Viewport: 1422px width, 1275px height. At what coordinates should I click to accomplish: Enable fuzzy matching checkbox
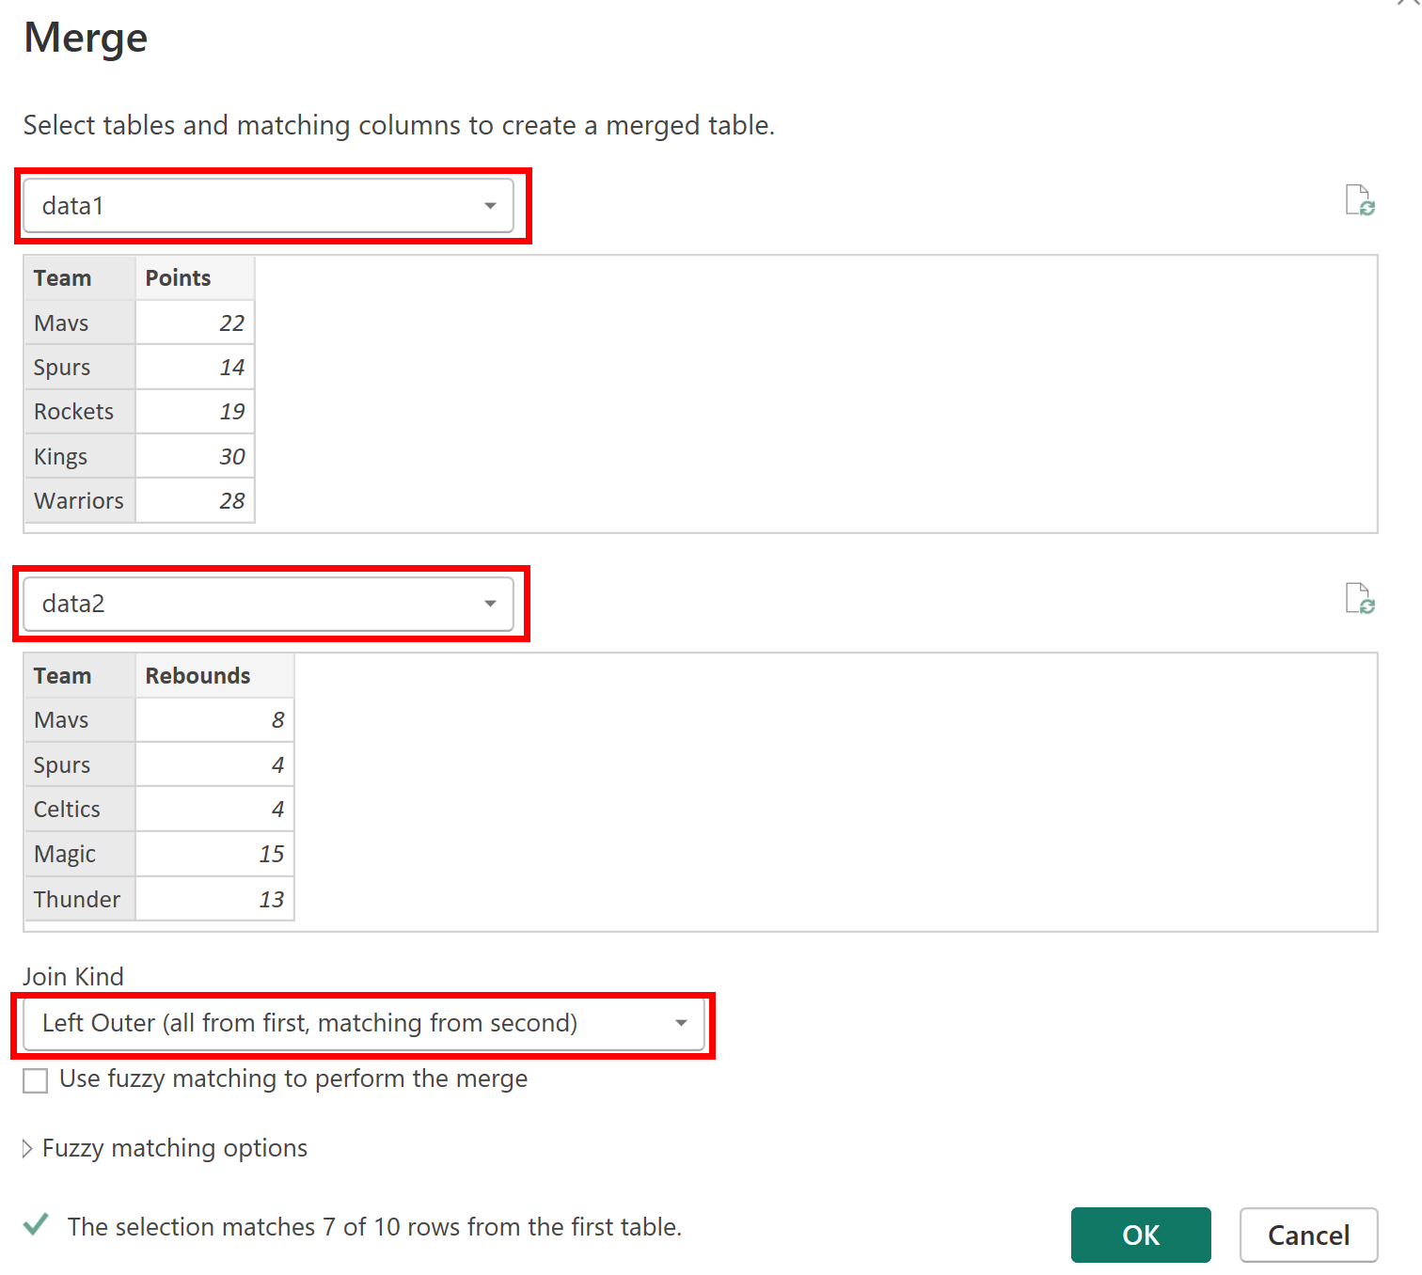[36, 1080]
